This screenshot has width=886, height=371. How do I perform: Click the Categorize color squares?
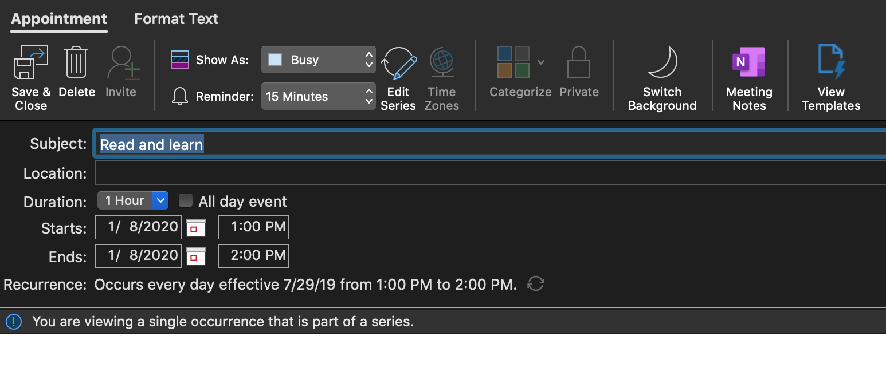[x=513, y=62]
